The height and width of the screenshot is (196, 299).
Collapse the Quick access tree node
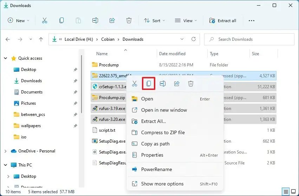click(x=6, y=58)
